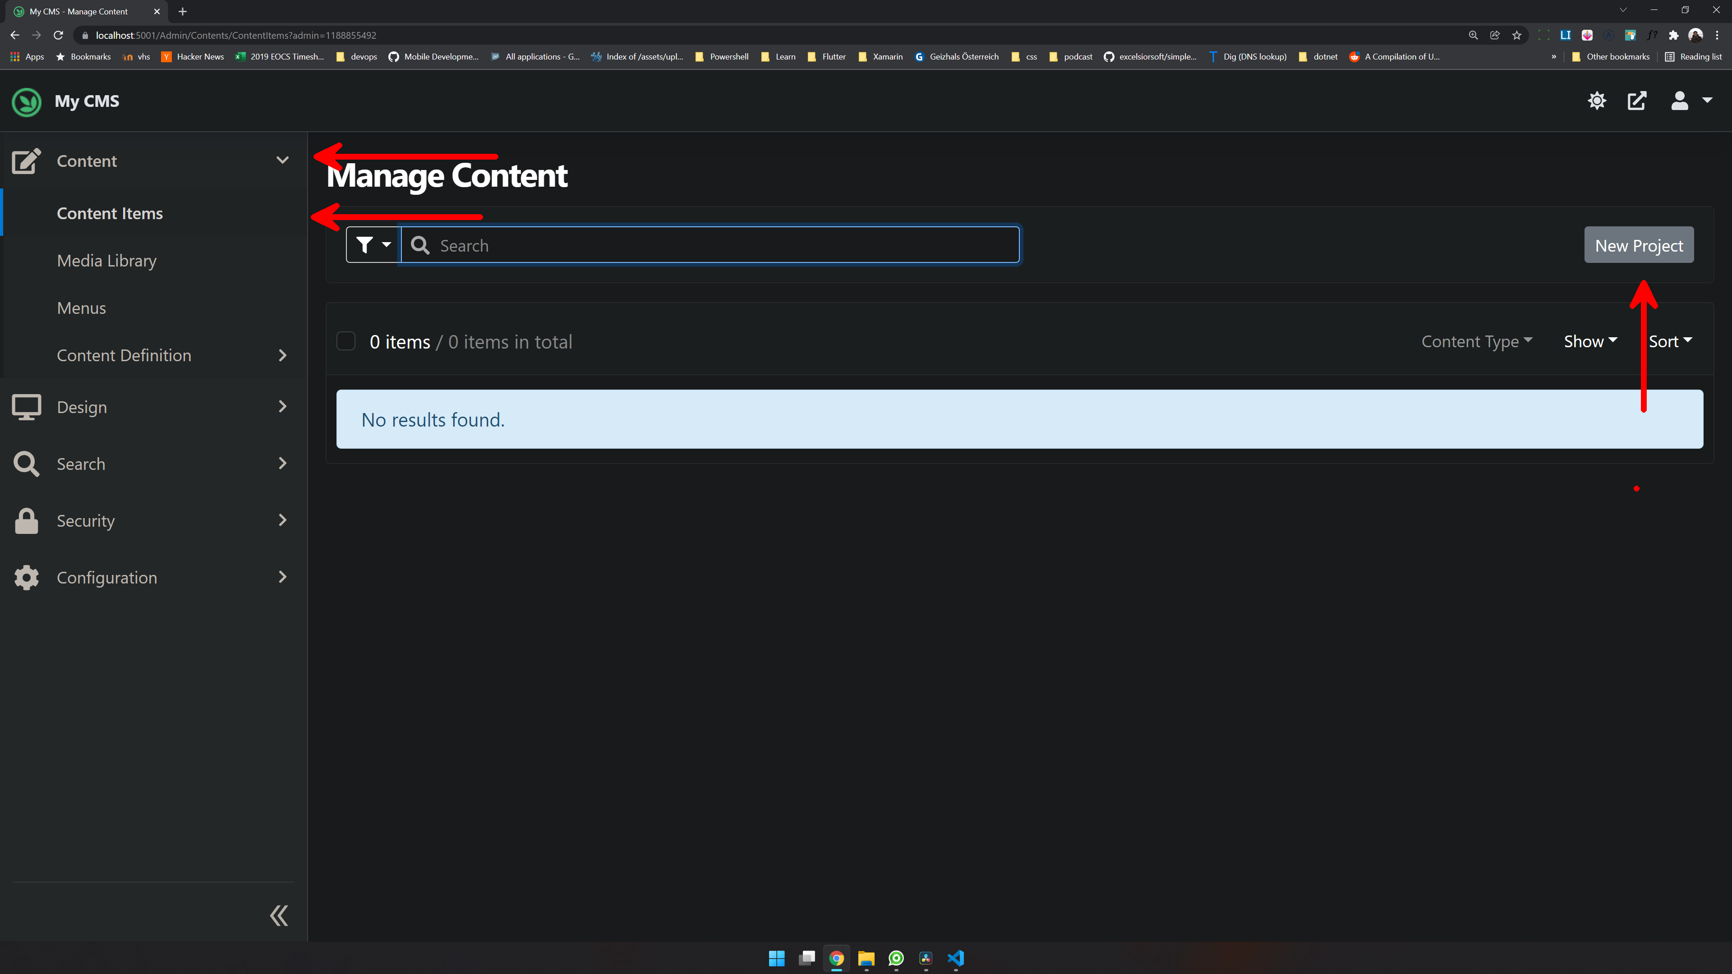Click the New Project button
Viewport: 1732px width, 974px height.
tap(1639, 245)
